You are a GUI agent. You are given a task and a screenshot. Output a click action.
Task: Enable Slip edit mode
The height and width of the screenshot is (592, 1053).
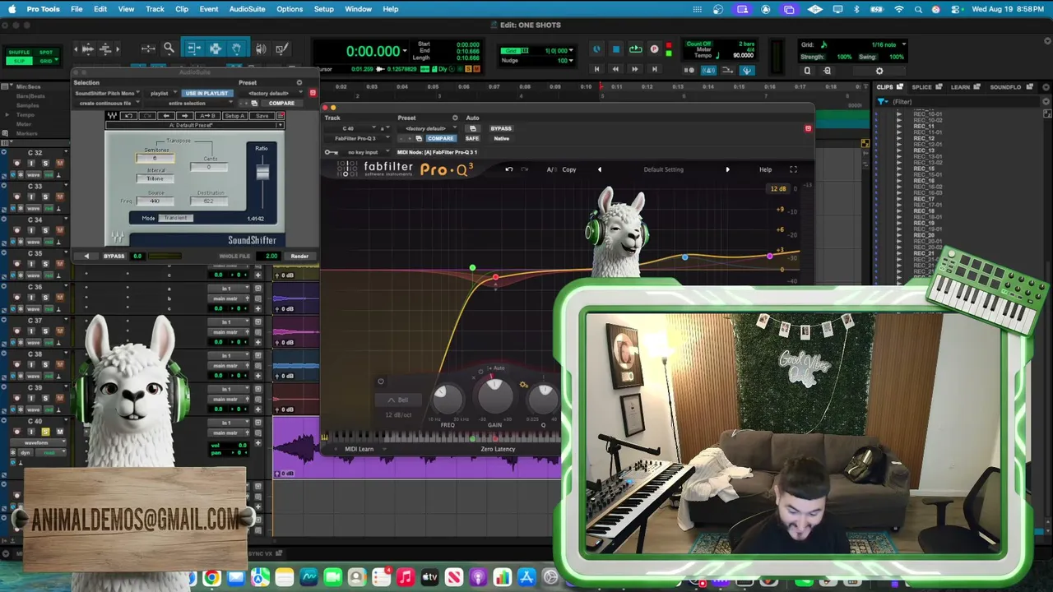[19, 62]
